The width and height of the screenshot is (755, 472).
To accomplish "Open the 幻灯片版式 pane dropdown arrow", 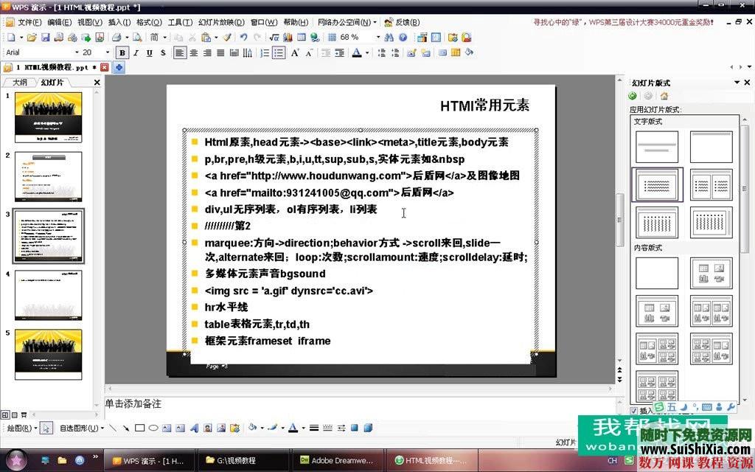I will pos(737,83).
